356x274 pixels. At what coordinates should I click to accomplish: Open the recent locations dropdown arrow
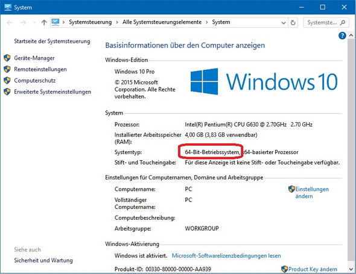[34, 22]
